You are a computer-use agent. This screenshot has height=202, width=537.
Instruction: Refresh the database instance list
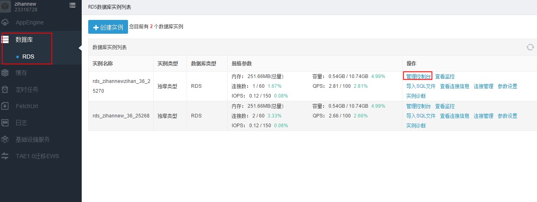coord(530,47)
